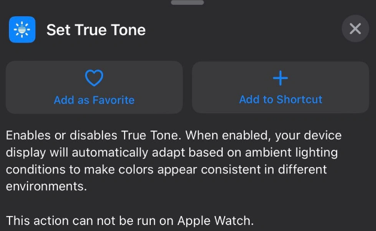Select the word 'Enables' in the description

(28, 135)
